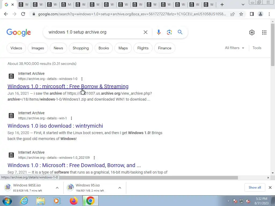Open Windows Media Player from taskbar
The height and width of the screenshot is (206, 275).
(57, 201)
